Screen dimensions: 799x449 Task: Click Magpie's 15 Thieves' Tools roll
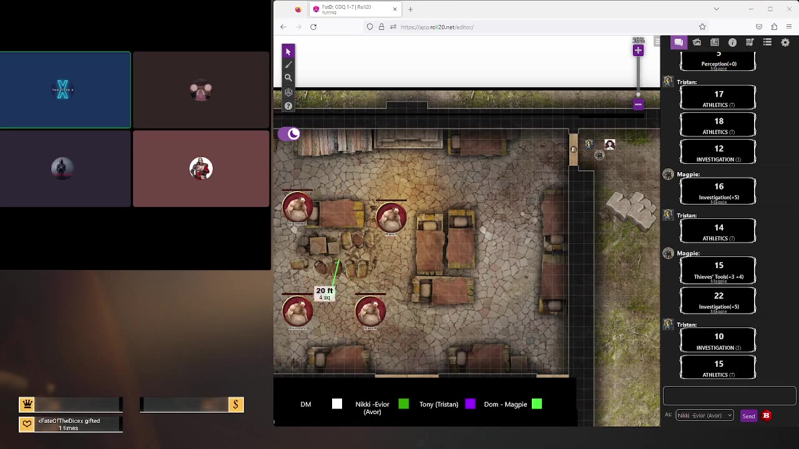pyautogui.click(x=718, y=271)
